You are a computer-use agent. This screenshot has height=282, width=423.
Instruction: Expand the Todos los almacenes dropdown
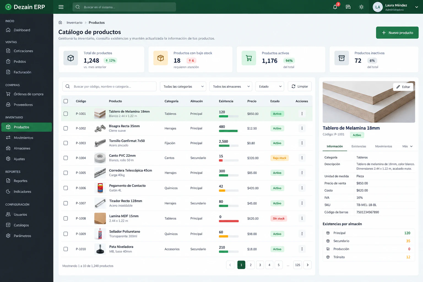pyautogui.click(x=231, y=86)
